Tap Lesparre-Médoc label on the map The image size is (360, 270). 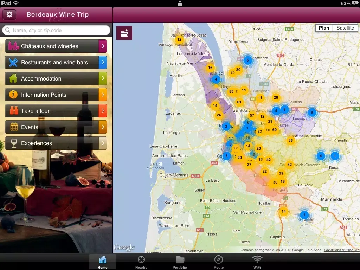tap(192, 54)
